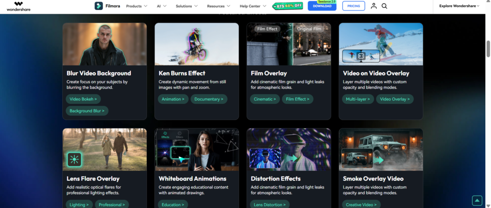
Task: Click the Filmora logo icon
Action: point(99,6)
